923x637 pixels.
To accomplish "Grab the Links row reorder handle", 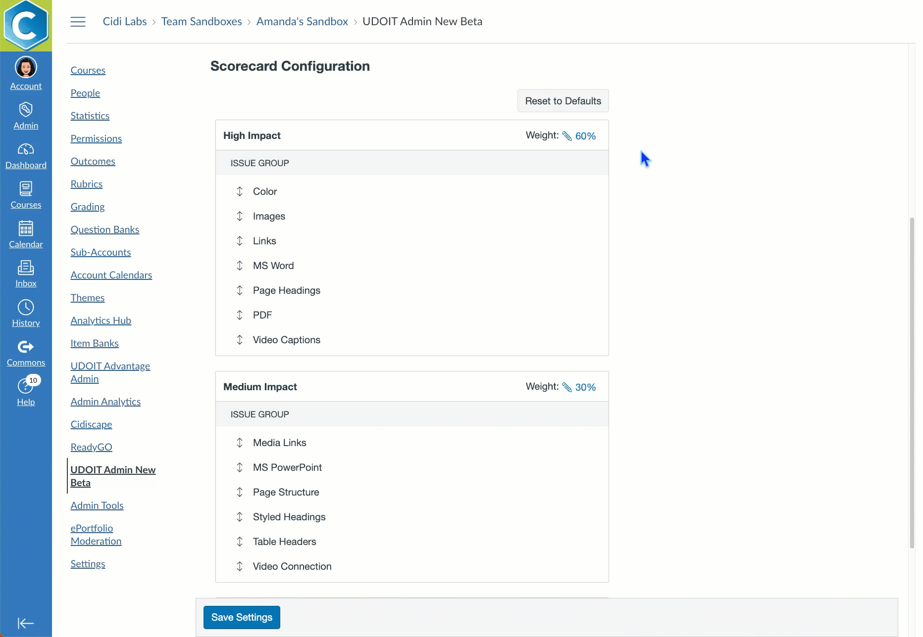I will click(240, 241).
